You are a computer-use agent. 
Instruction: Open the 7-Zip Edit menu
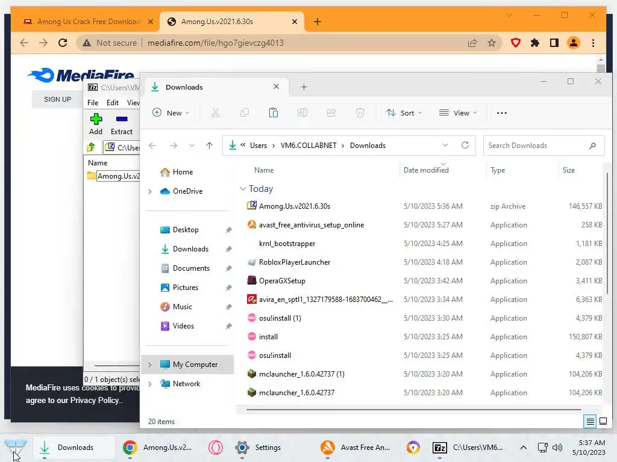point(113,102)
